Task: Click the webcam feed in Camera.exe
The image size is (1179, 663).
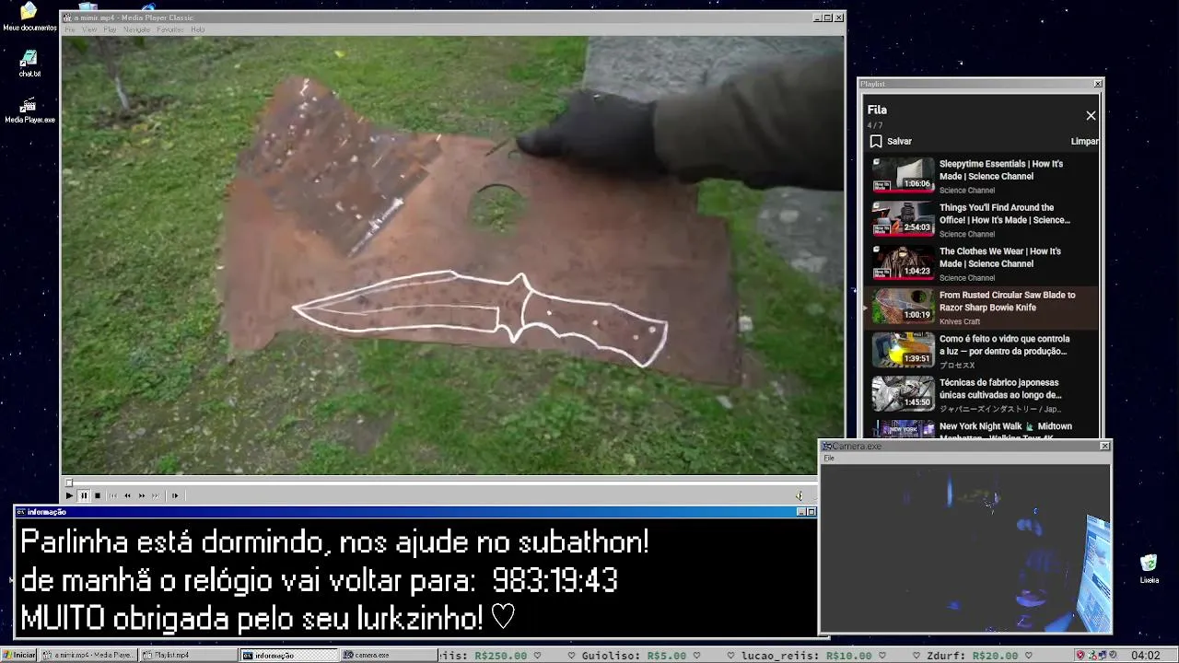Action: (x=965, y=548)
